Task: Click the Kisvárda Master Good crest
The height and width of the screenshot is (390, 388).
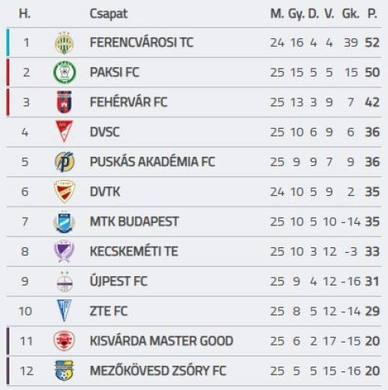Action: click(x=64, y=341)
